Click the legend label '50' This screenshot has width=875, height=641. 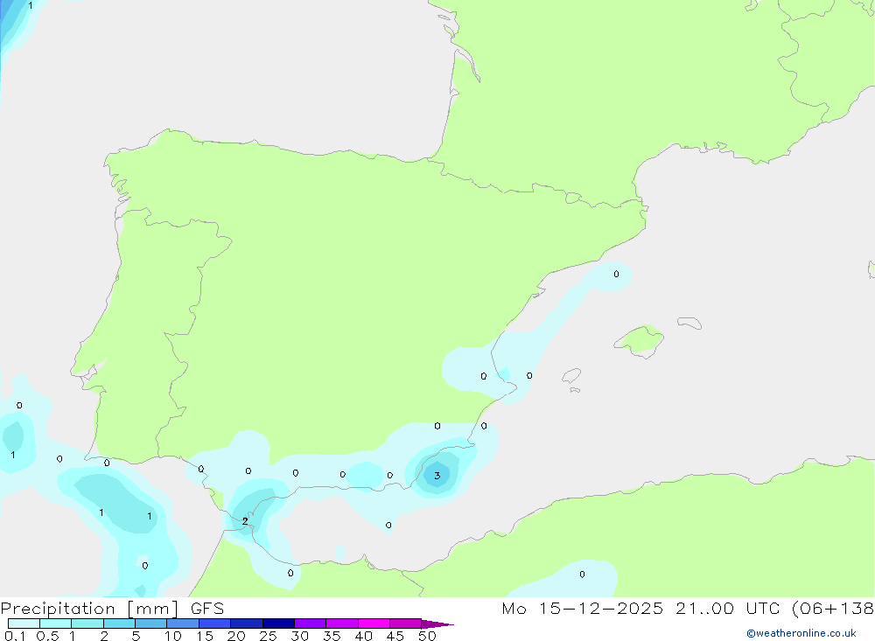point(427,636)
